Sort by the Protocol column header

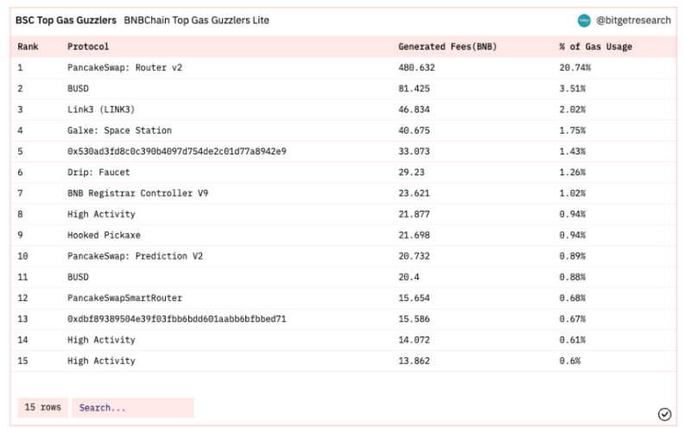pos(88,47)
